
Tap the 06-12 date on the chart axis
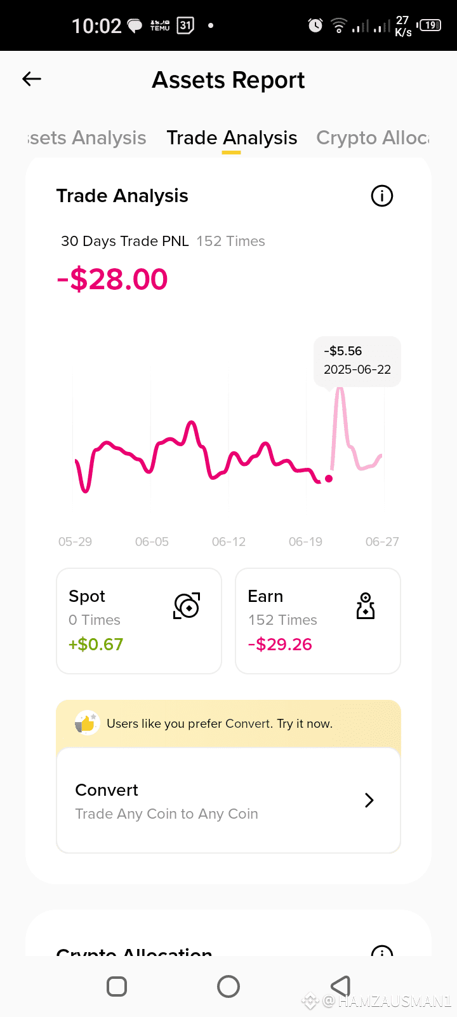(x=228, y=542)
